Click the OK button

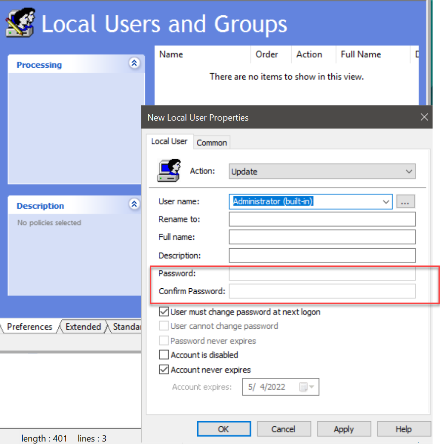223,429
